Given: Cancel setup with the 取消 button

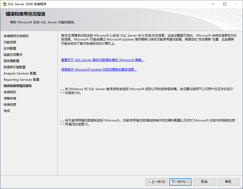Looking at the screenshot, I should 204,182.
